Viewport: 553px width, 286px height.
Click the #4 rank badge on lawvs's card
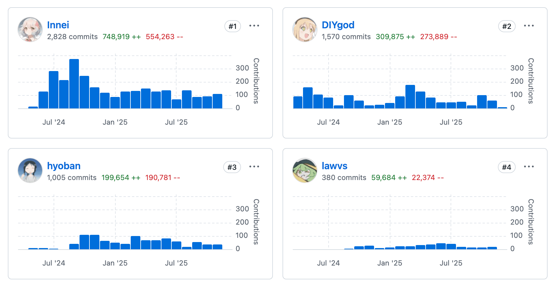coord(507,167)
